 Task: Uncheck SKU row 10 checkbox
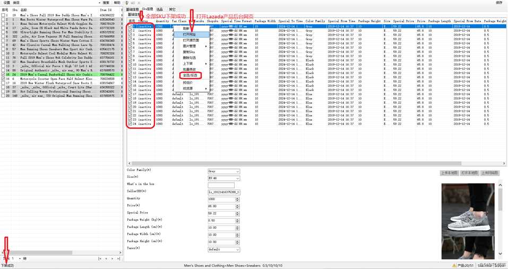(130, 65)
